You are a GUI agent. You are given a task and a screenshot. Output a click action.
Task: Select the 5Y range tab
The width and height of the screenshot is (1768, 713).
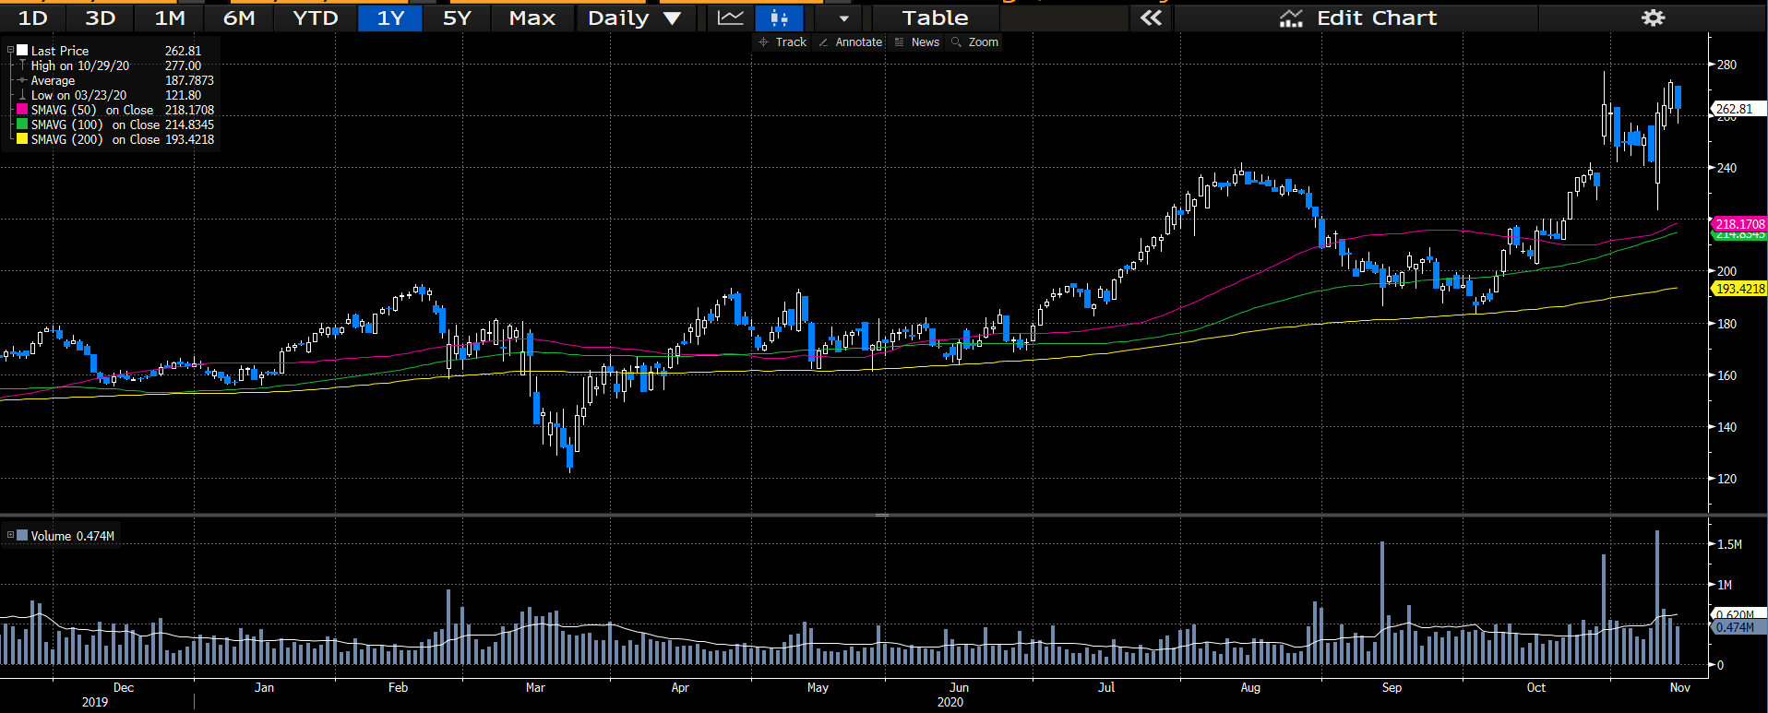[x=457, y=18]
